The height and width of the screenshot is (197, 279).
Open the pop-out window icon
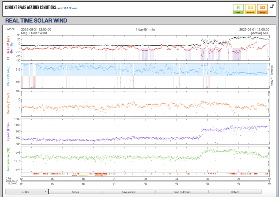(x=272, y=6)
